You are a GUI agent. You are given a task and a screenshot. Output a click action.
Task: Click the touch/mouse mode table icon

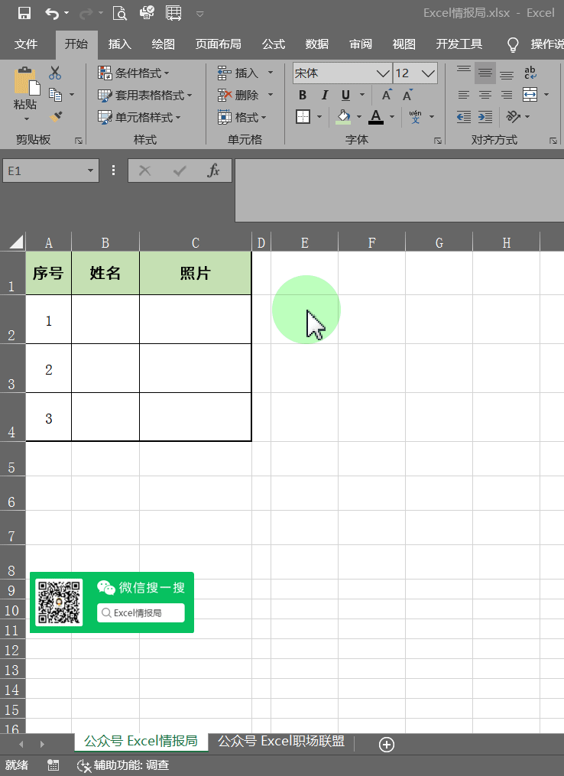point(173,13)
